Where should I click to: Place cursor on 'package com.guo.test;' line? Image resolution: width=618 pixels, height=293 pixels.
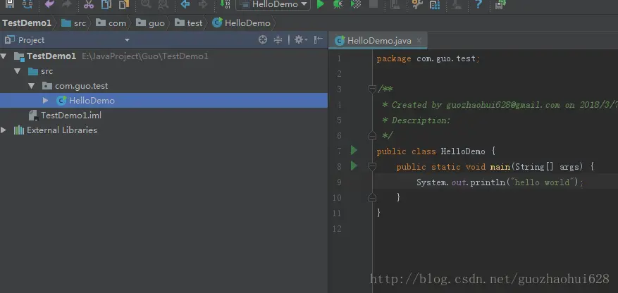click(428, 58)
